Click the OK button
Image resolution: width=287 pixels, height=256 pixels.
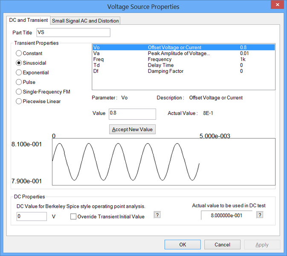[183, 244]
